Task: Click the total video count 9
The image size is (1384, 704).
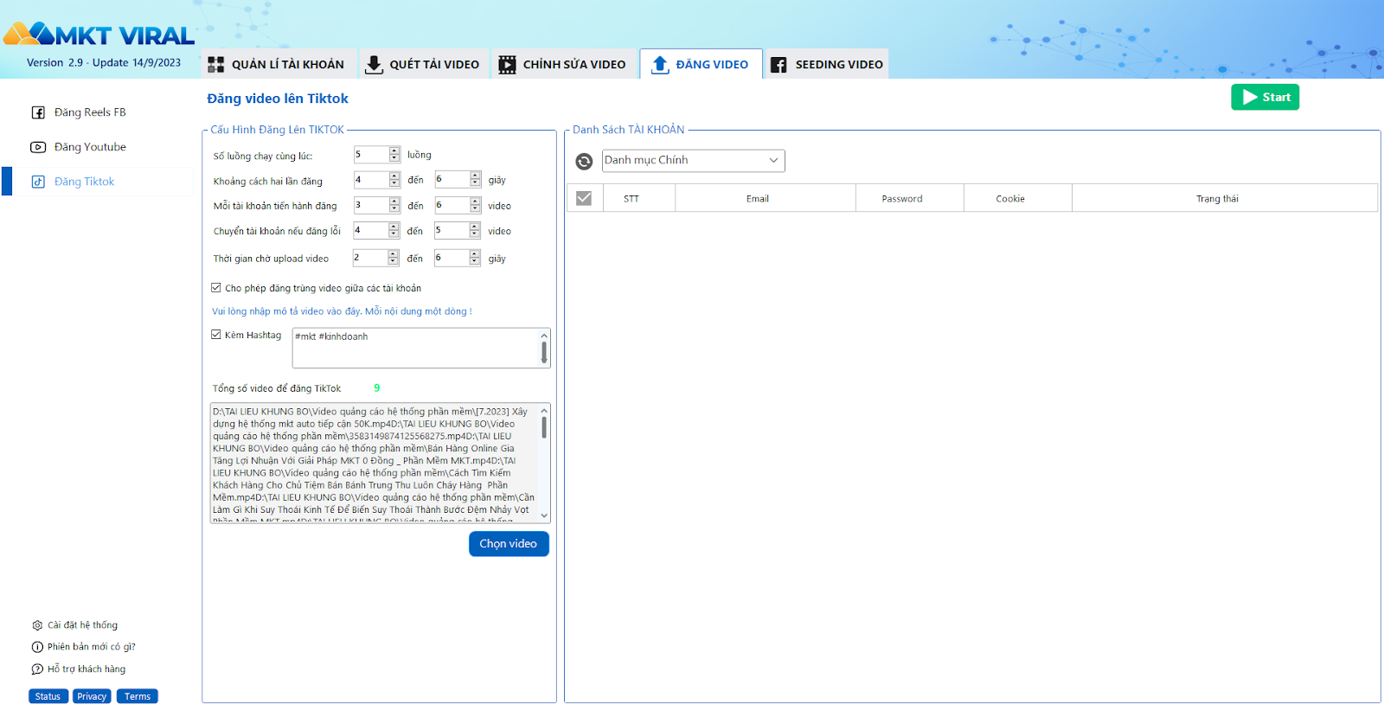Action: pyautogui.click(x=376, y=388)
